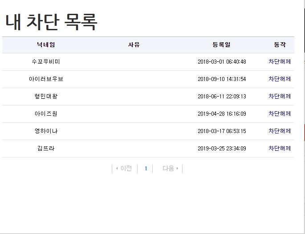Click the 사유 column header
This screenshot has width=305, height=234.
[x=134, y=45]
